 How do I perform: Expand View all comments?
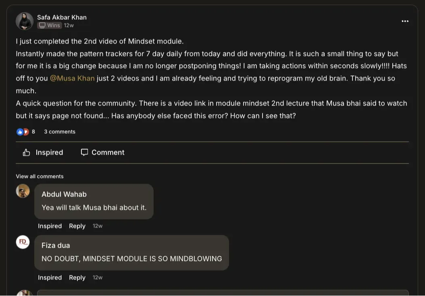pyautogui.click(x=40, y=176)
